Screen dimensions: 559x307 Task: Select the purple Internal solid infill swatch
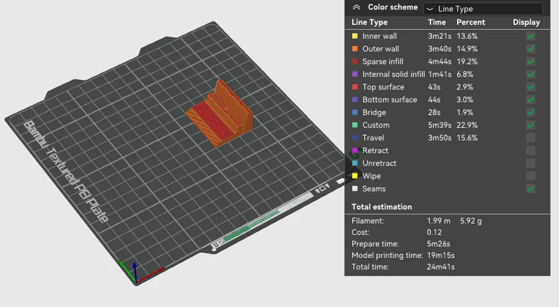[355, 74]
